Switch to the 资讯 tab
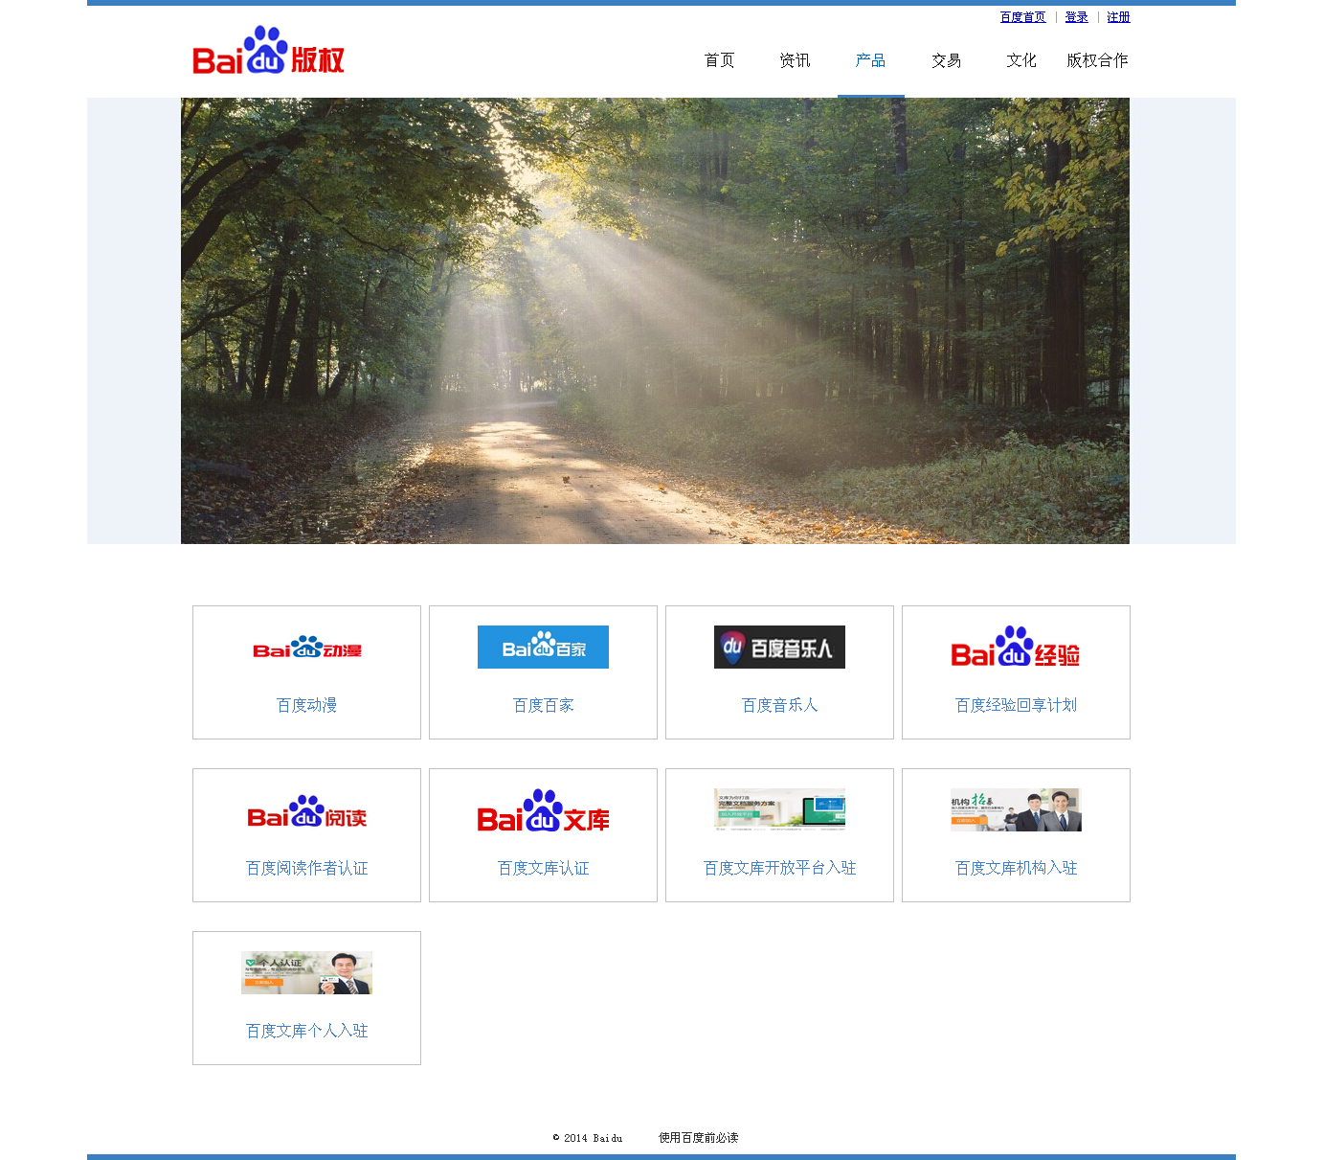 (795, 59)
